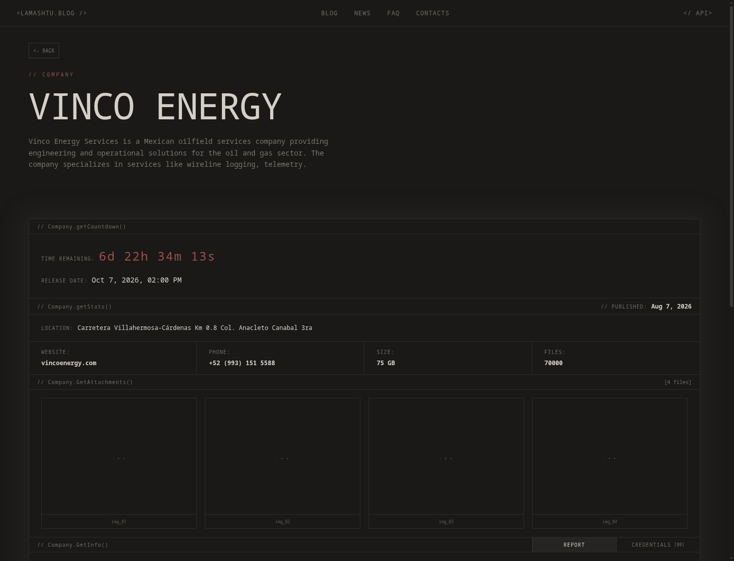Click the // COMPANY category label
Screen dimensions: 734x561
click(51, 74)
